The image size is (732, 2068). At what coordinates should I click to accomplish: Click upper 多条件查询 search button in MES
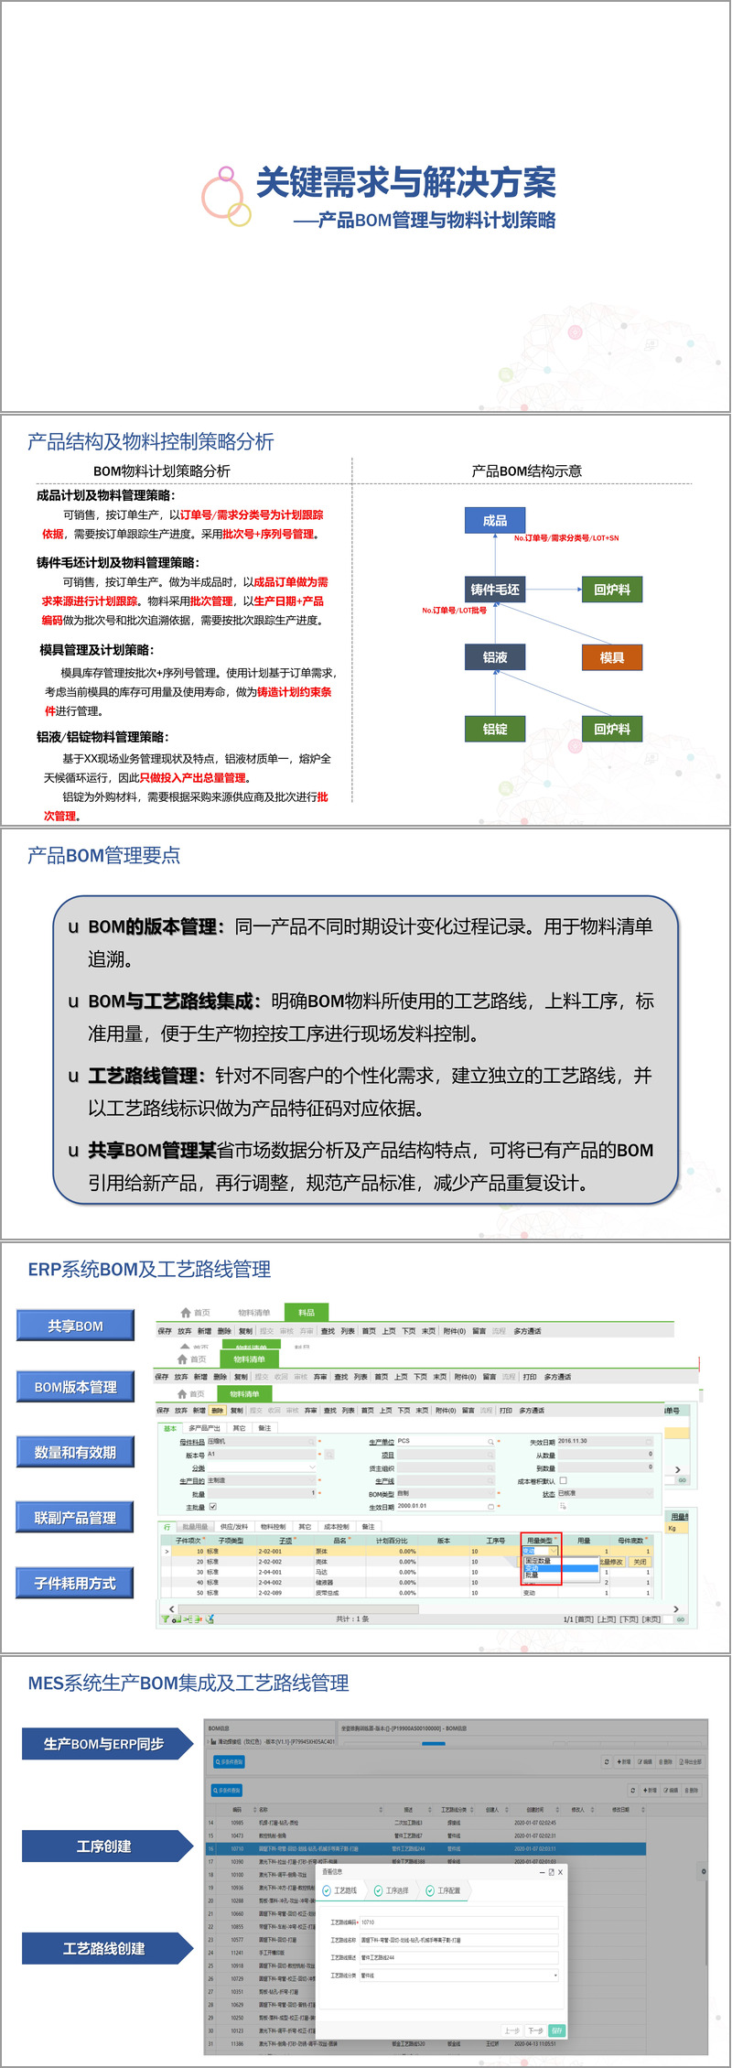pos(229,1761)
